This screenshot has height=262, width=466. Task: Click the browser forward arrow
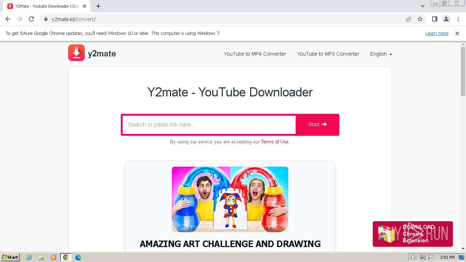click(20, 19)
